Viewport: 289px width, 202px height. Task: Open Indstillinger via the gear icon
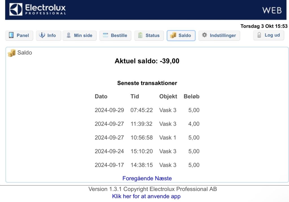coord(205,35)
